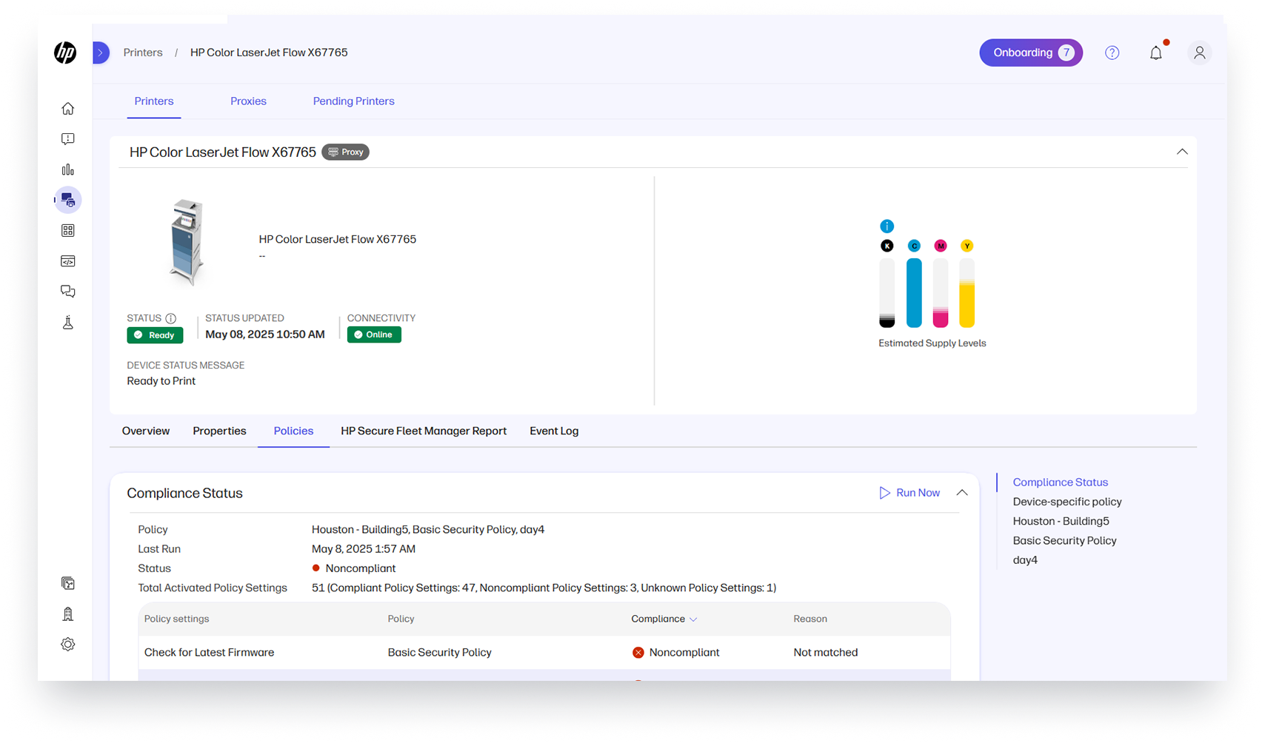Jump to Compliance Status in side navigation
The width and height of the screenshot is (1262, 743).
coord(1061,482)
